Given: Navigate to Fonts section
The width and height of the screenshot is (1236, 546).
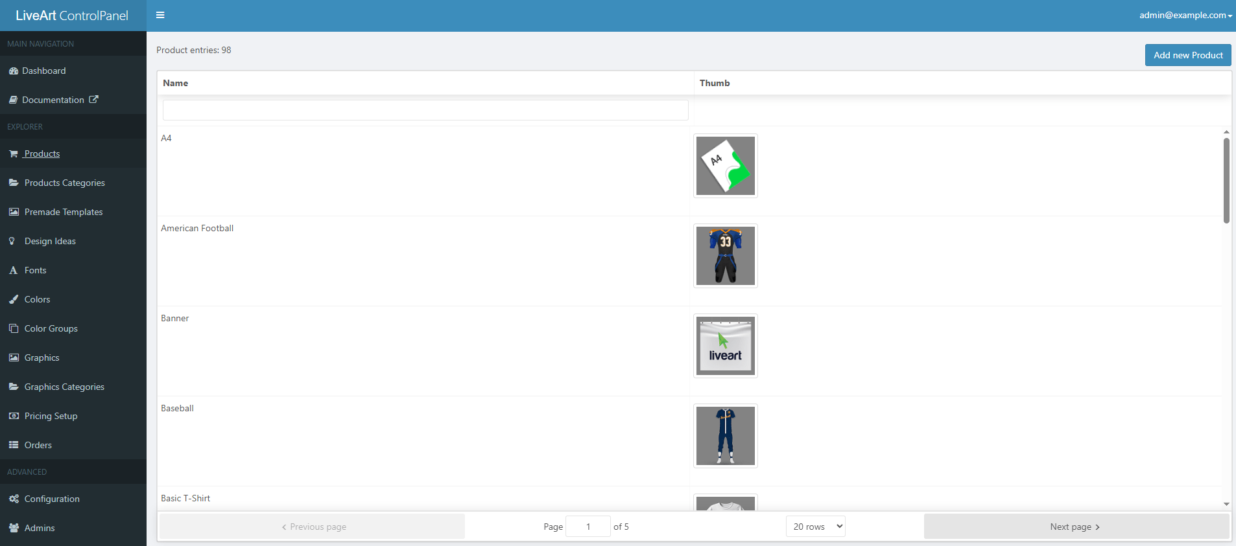Looking at the screenshot, I should (73, 270).
